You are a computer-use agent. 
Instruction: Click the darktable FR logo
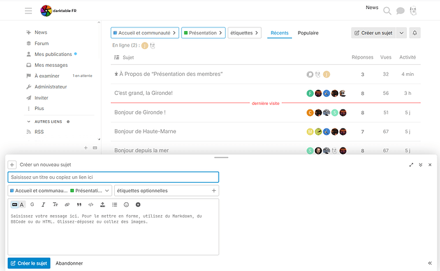[59, 11]
